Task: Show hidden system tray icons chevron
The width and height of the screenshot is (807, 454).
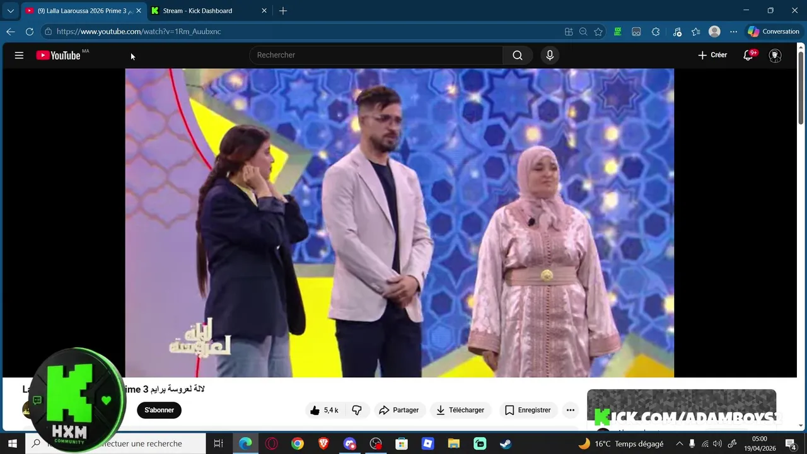Action: (x=679, y=443)
